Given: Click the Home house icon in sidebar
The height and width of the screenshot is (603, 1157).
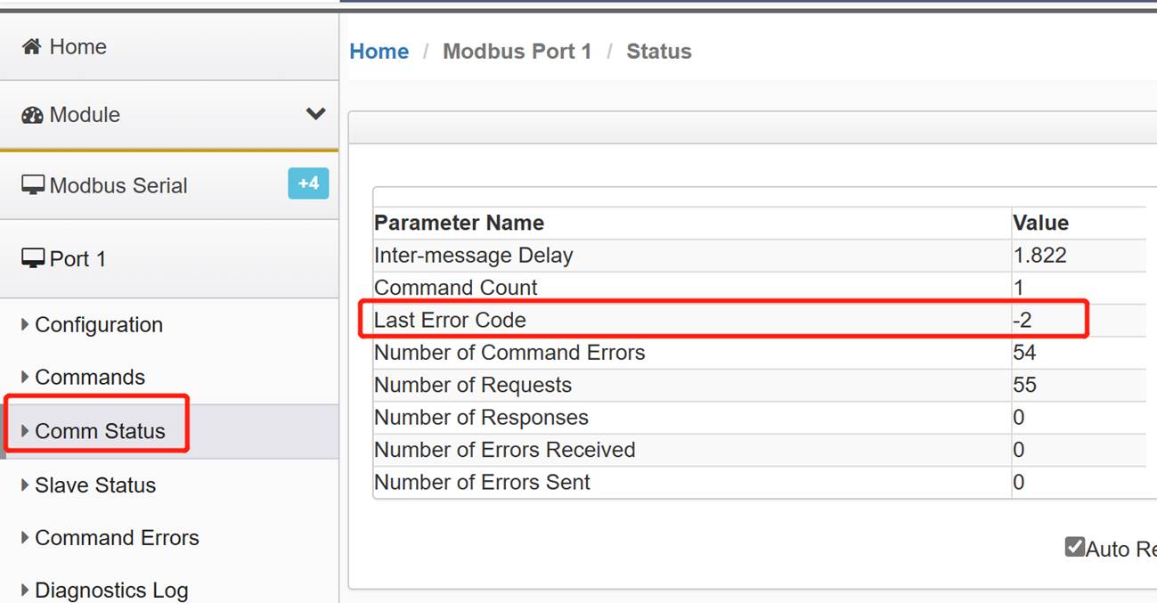Looking at the screenshot, I should click(x=32, y=46).
